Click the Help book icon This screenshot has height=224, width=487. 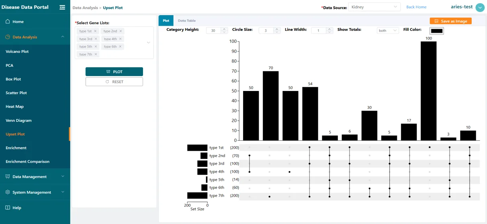click(x=8, y=208)
